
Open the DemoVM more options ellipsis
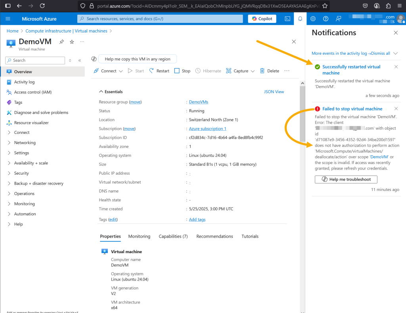pos(82,42)
